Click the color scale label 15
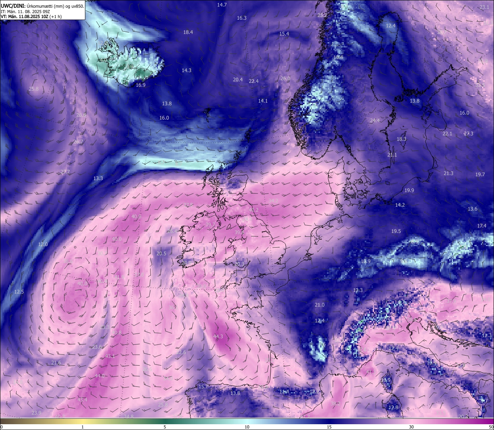This screenshot has width=494, height=430. tap(329, 427)
